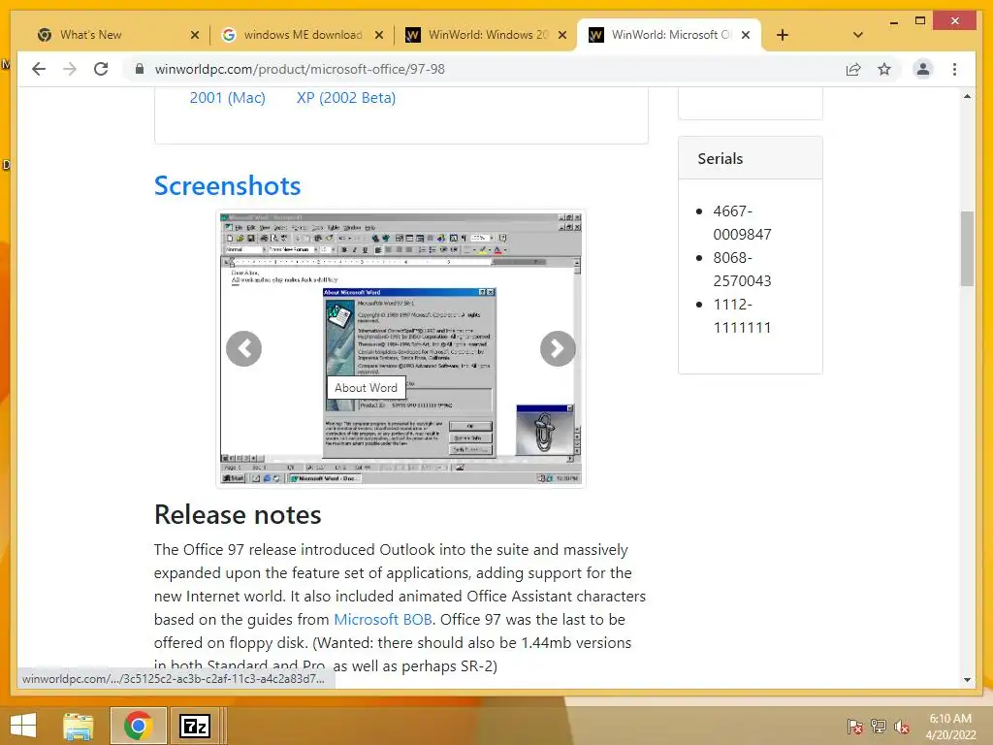Open the About Word screenshot image
The width and height of the screenshot is (993, 745).
[400, 348]
